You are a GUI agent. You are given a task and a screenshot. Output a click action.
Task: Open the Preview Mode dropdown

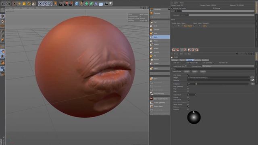228,66
